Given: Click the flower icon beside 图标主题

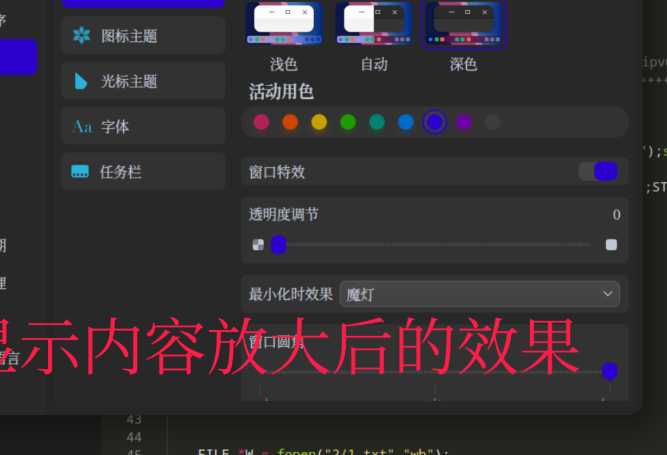Looking at the screenshot, I should pyautogui.click(x=82, y=35).
